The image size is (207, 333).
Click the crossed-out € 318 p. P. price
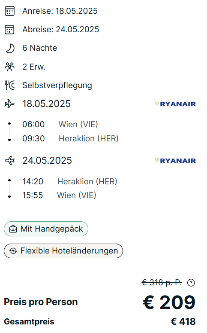coord(162,283)
